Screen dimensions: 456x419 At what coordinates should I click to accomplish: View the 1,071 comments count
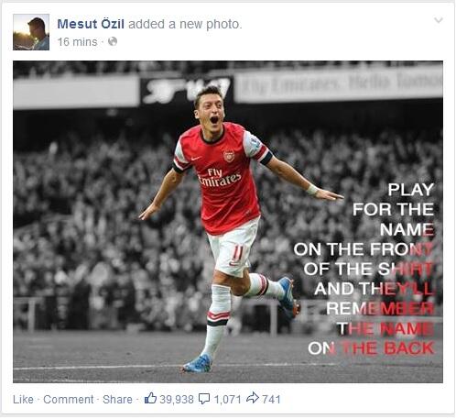pyautogui.click(x=227, y=399)
